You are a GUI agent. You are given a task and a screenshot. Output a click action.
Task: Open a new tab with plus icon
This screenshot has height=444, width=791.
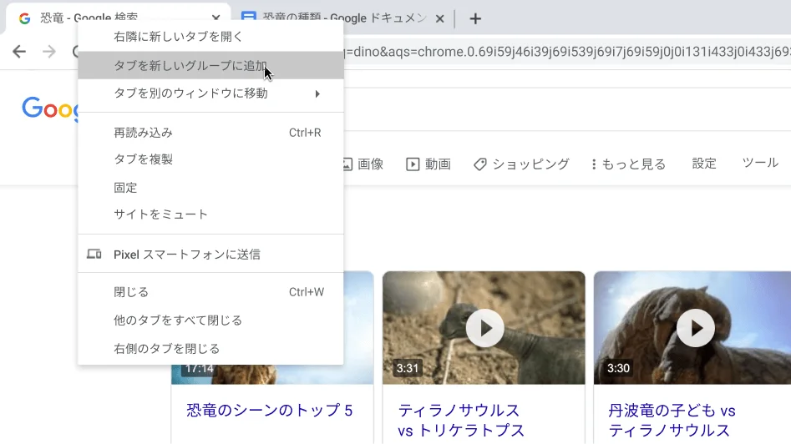(x=475, y=18)
